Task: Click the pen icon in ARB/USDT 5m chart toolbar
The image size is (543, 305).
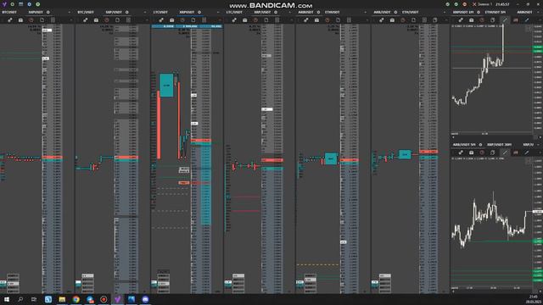Action: coord(527,152)
